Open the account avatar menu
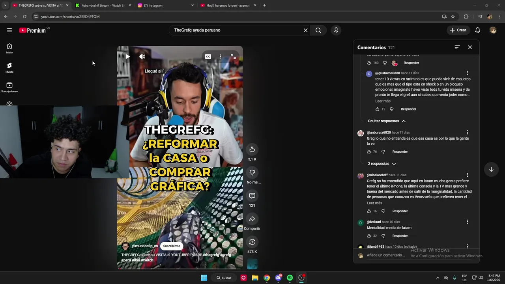505x284 pixels. [493, 30]
